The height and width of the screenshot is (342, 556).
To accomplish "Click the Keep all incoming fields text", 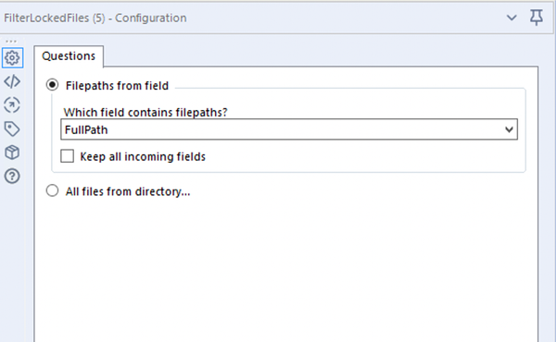I will point(143,156).
